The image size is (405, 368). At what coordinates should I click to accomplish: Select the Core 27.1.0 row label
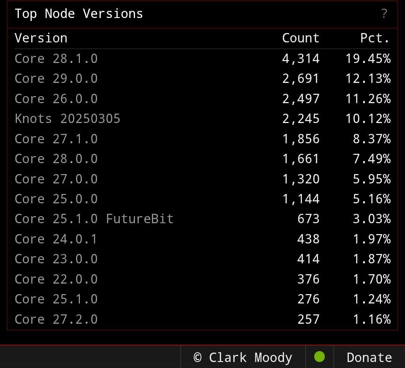56,139
